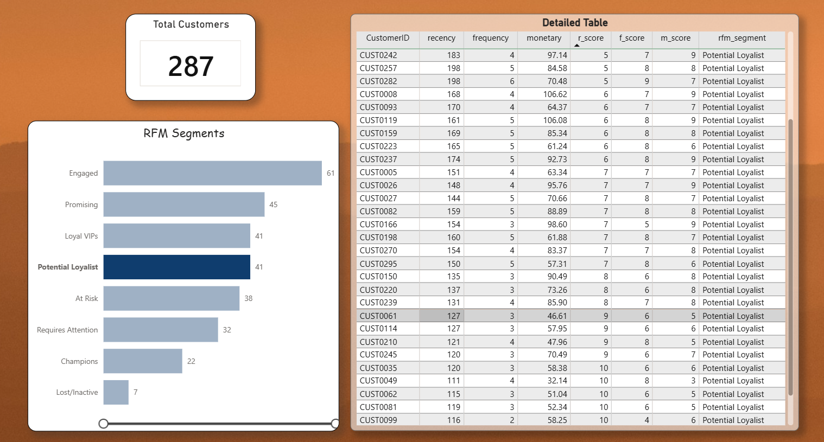Viewport: 824px width, 442px height.
Task: Click the Total Customers 287 card value
Action: click(x=191, y=66)
